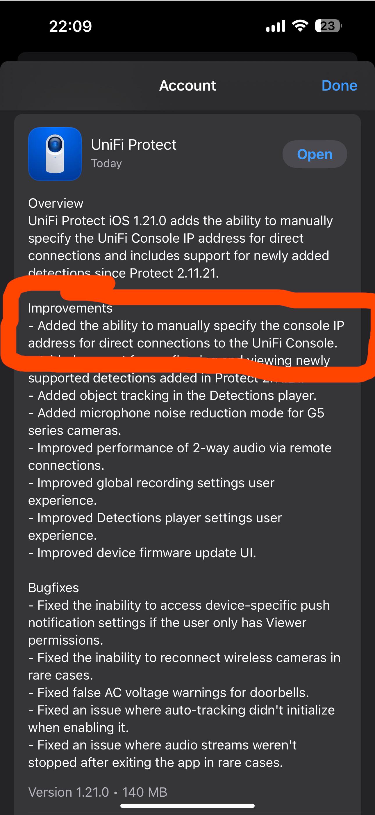Tap the UniFi Protect camera icon artwork

point(54,154)
